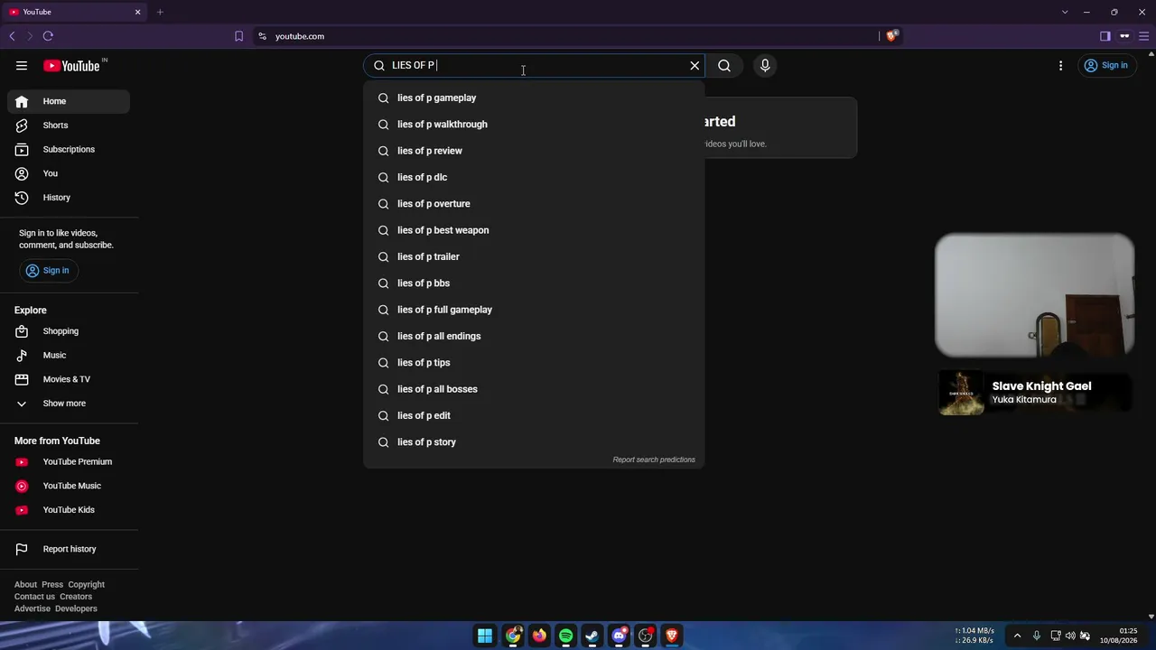Select suggestion 'lies of p overture'
This screenshot has width=1156, height=650.
click(534, 204)
